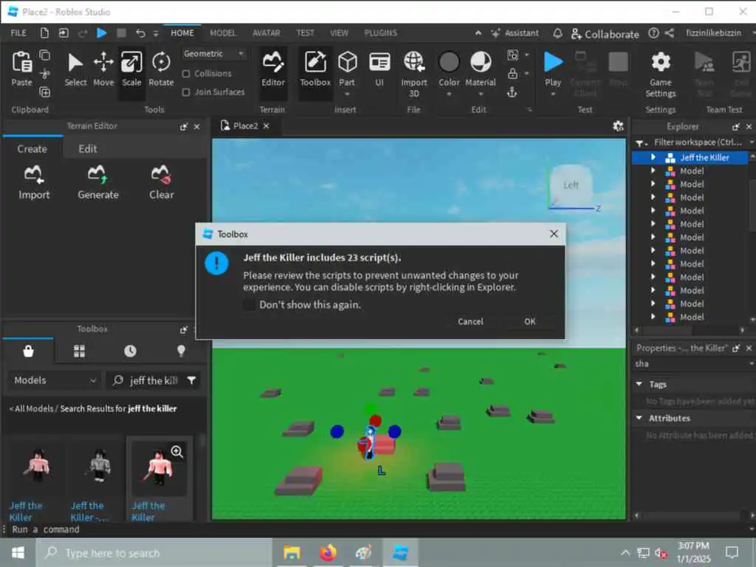Screen dimensions: 756x567
Task: Open Firefox from the taskbar
Action: point(327,552)
